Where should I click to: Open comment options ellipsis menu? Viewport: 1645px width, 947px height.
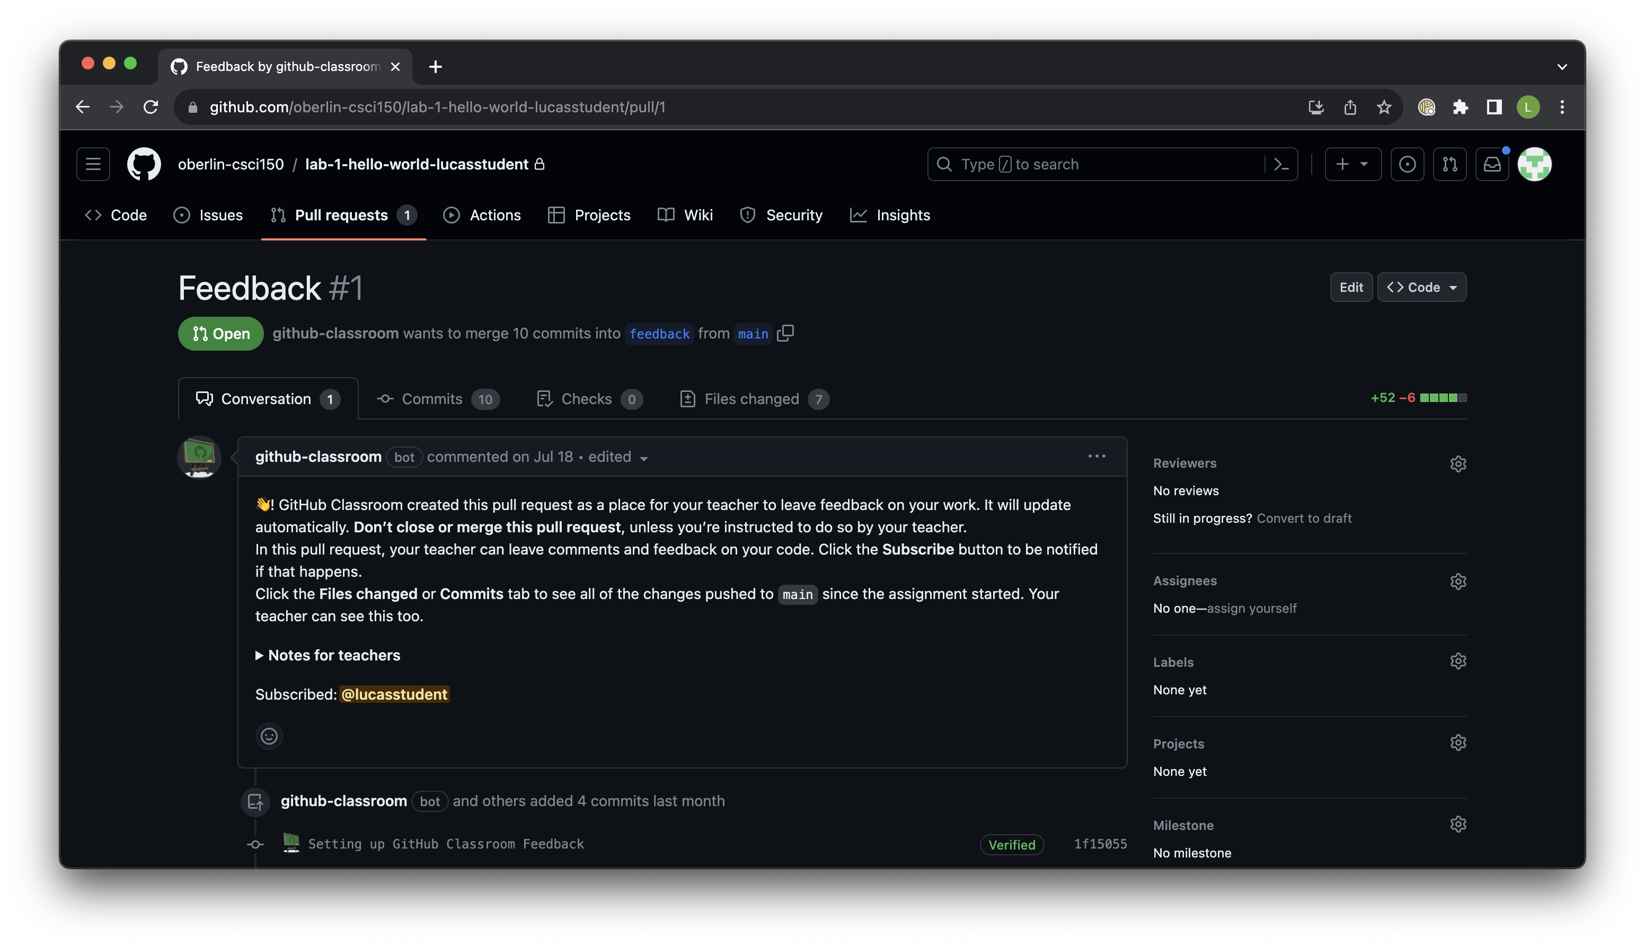(x=1096, y=456)
